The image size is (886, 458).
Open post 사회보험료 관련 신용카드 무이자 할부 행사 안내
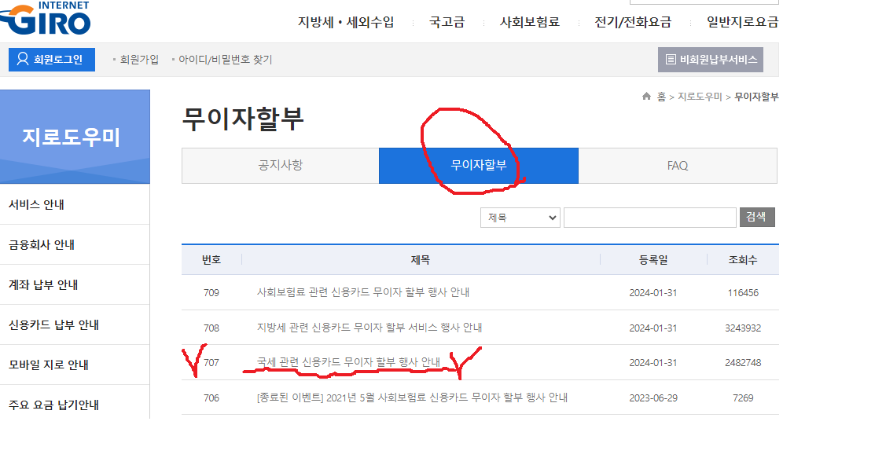click(362, 292)
